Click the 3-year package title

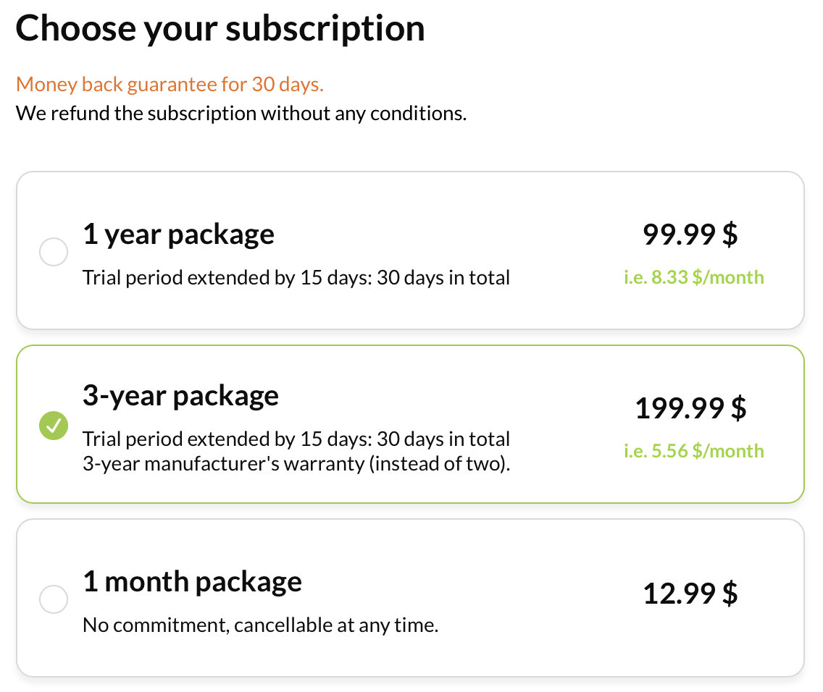click(180, 396)
